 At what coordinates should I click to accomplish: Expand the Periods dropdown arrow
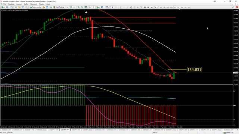click(x=104, y=7)
